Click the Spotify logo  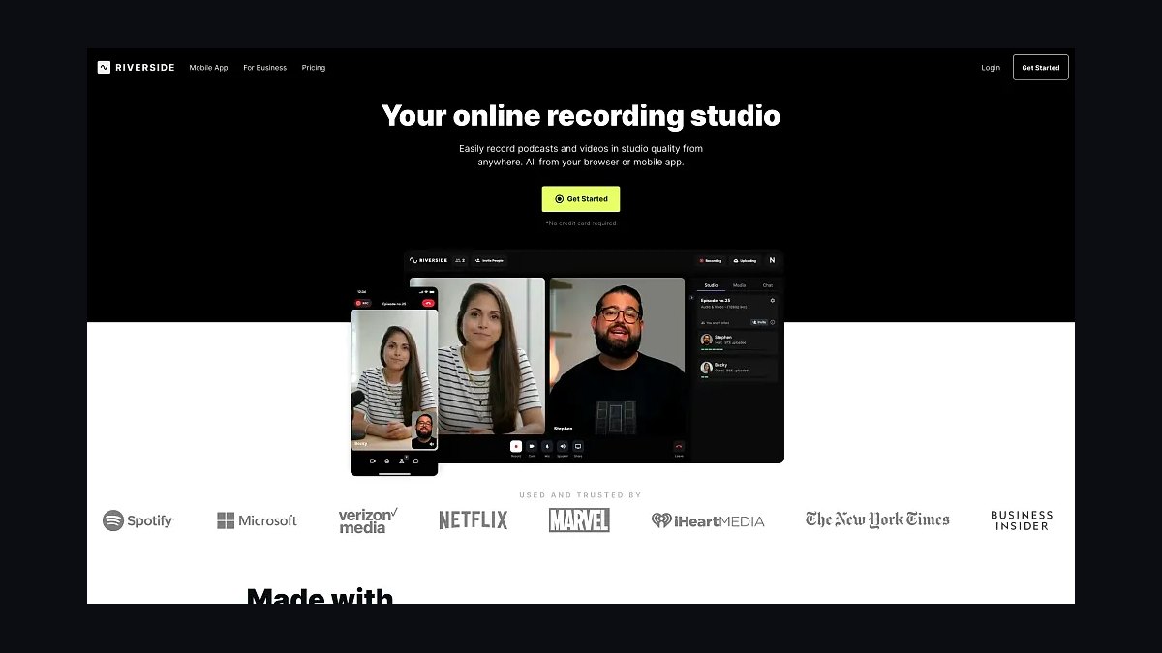(x=138, y=520)
